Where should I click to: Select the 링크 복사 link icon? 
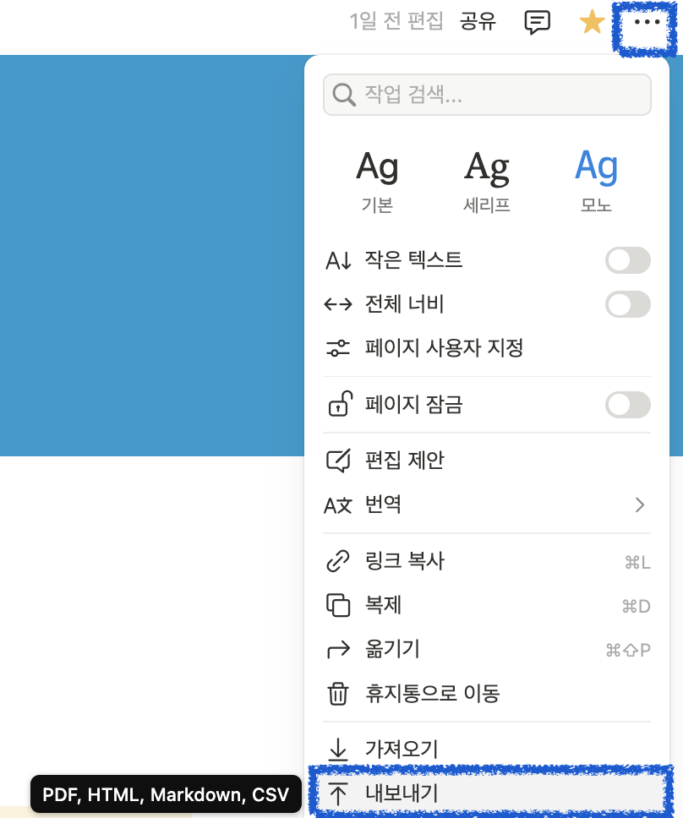pos(340,561)
